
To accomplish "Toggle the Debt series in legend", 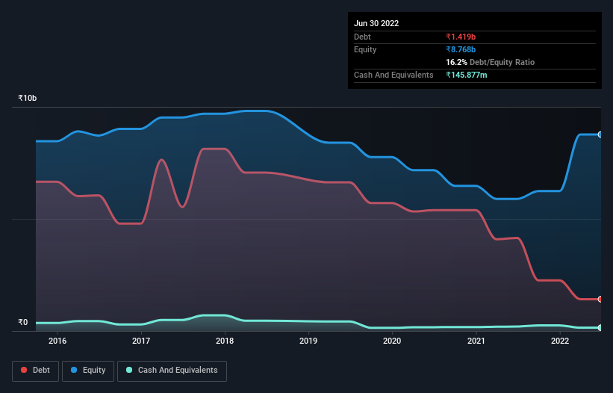I will pyautogui.click(x=35, y=371).
